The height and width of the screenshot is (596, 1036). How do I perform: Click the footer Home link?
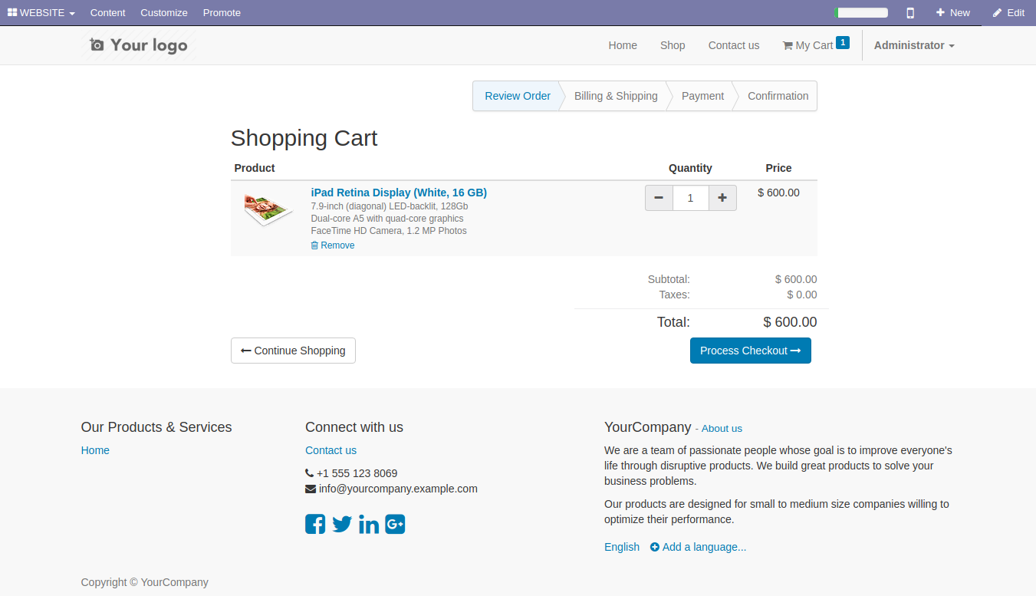point(95,450)
